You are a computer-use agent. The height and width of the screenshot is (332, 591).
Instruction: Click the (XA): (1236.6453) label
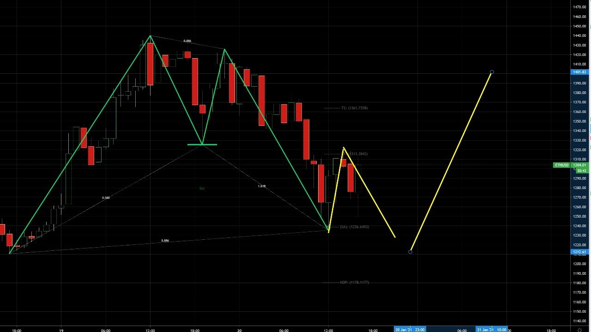354,227
